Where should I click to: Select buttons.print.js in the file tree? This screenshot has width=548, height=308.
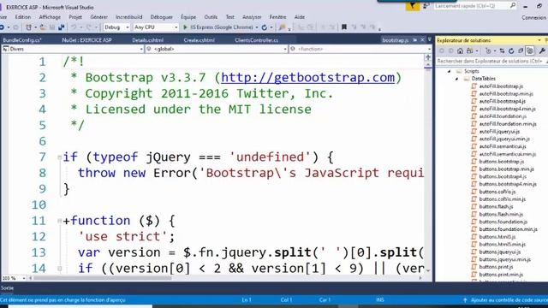pos(496,267)
